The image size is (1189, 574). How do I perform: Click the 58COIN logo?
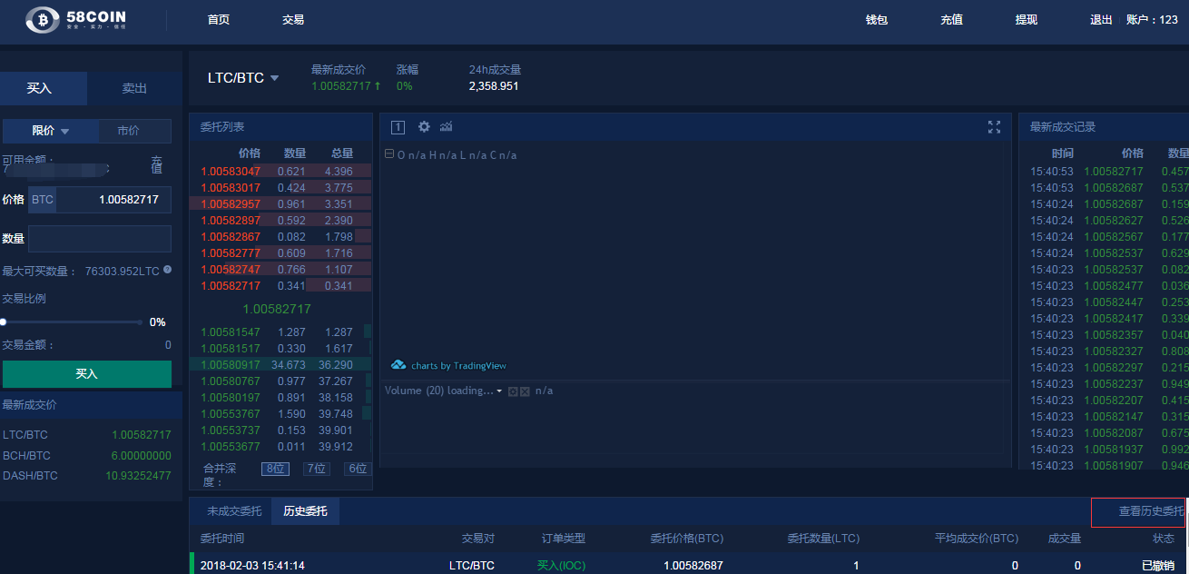pyautogui.click(x=75, y=19)
